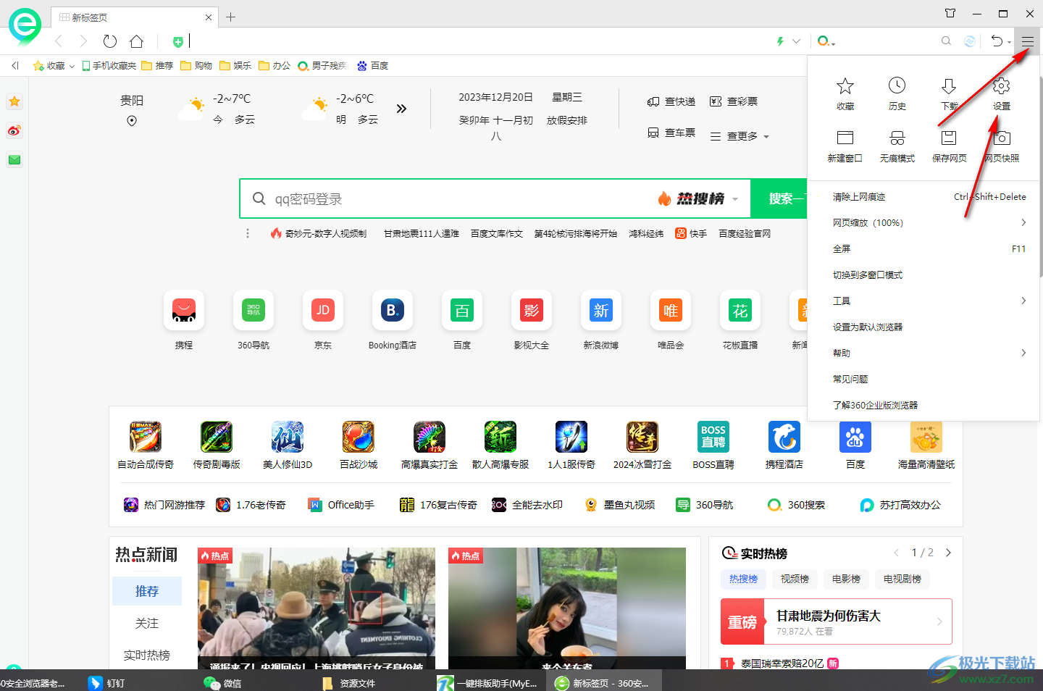Open 钉钉 in the taskbar
Image resolution: width=1043 pixels, height=691 pixels.
point(107,682)
